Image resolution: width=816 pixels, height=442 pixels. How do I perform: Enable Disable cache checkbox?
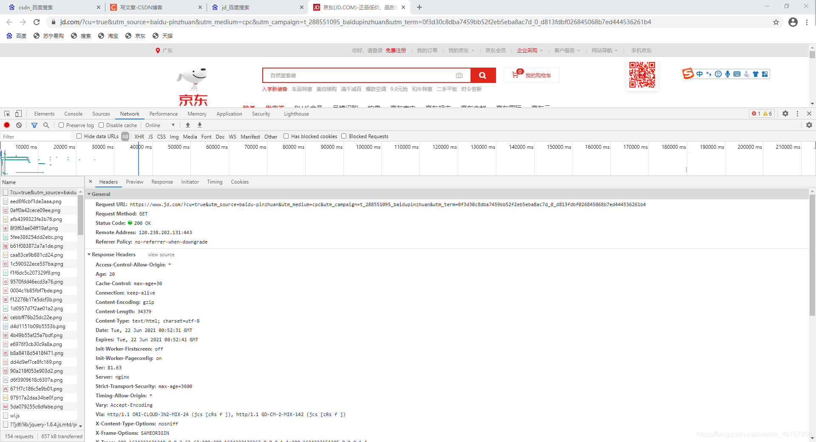[101, 125]
